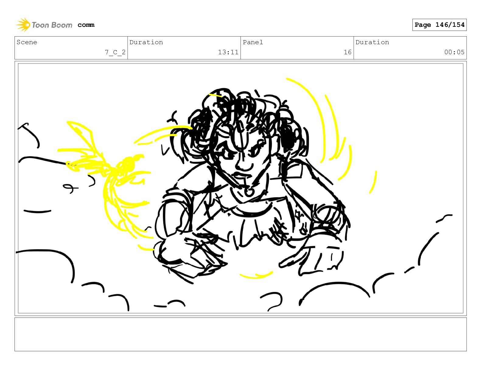Click the 'comm' project title text
This screenshot has height=373, width=482.
(x=86, y=25)
